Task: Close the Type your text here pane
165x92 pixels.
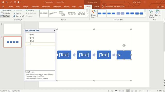Action: click(54, 30)
